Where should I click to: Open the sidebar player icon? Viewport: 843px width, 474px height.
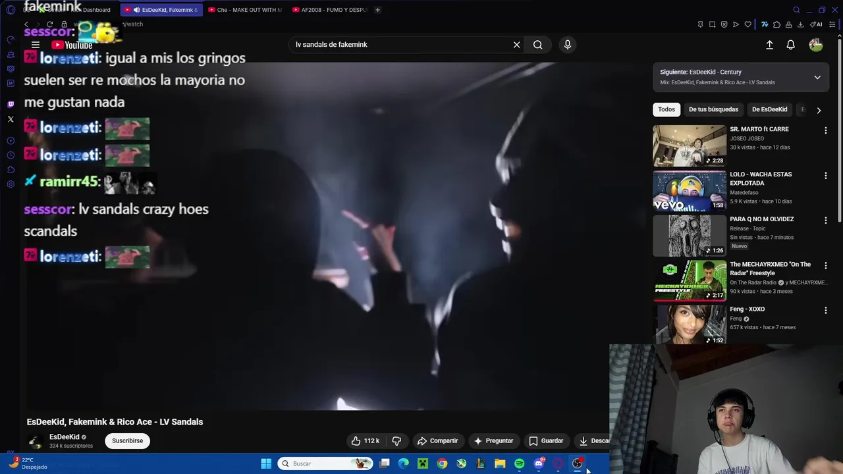coord(11,141)
